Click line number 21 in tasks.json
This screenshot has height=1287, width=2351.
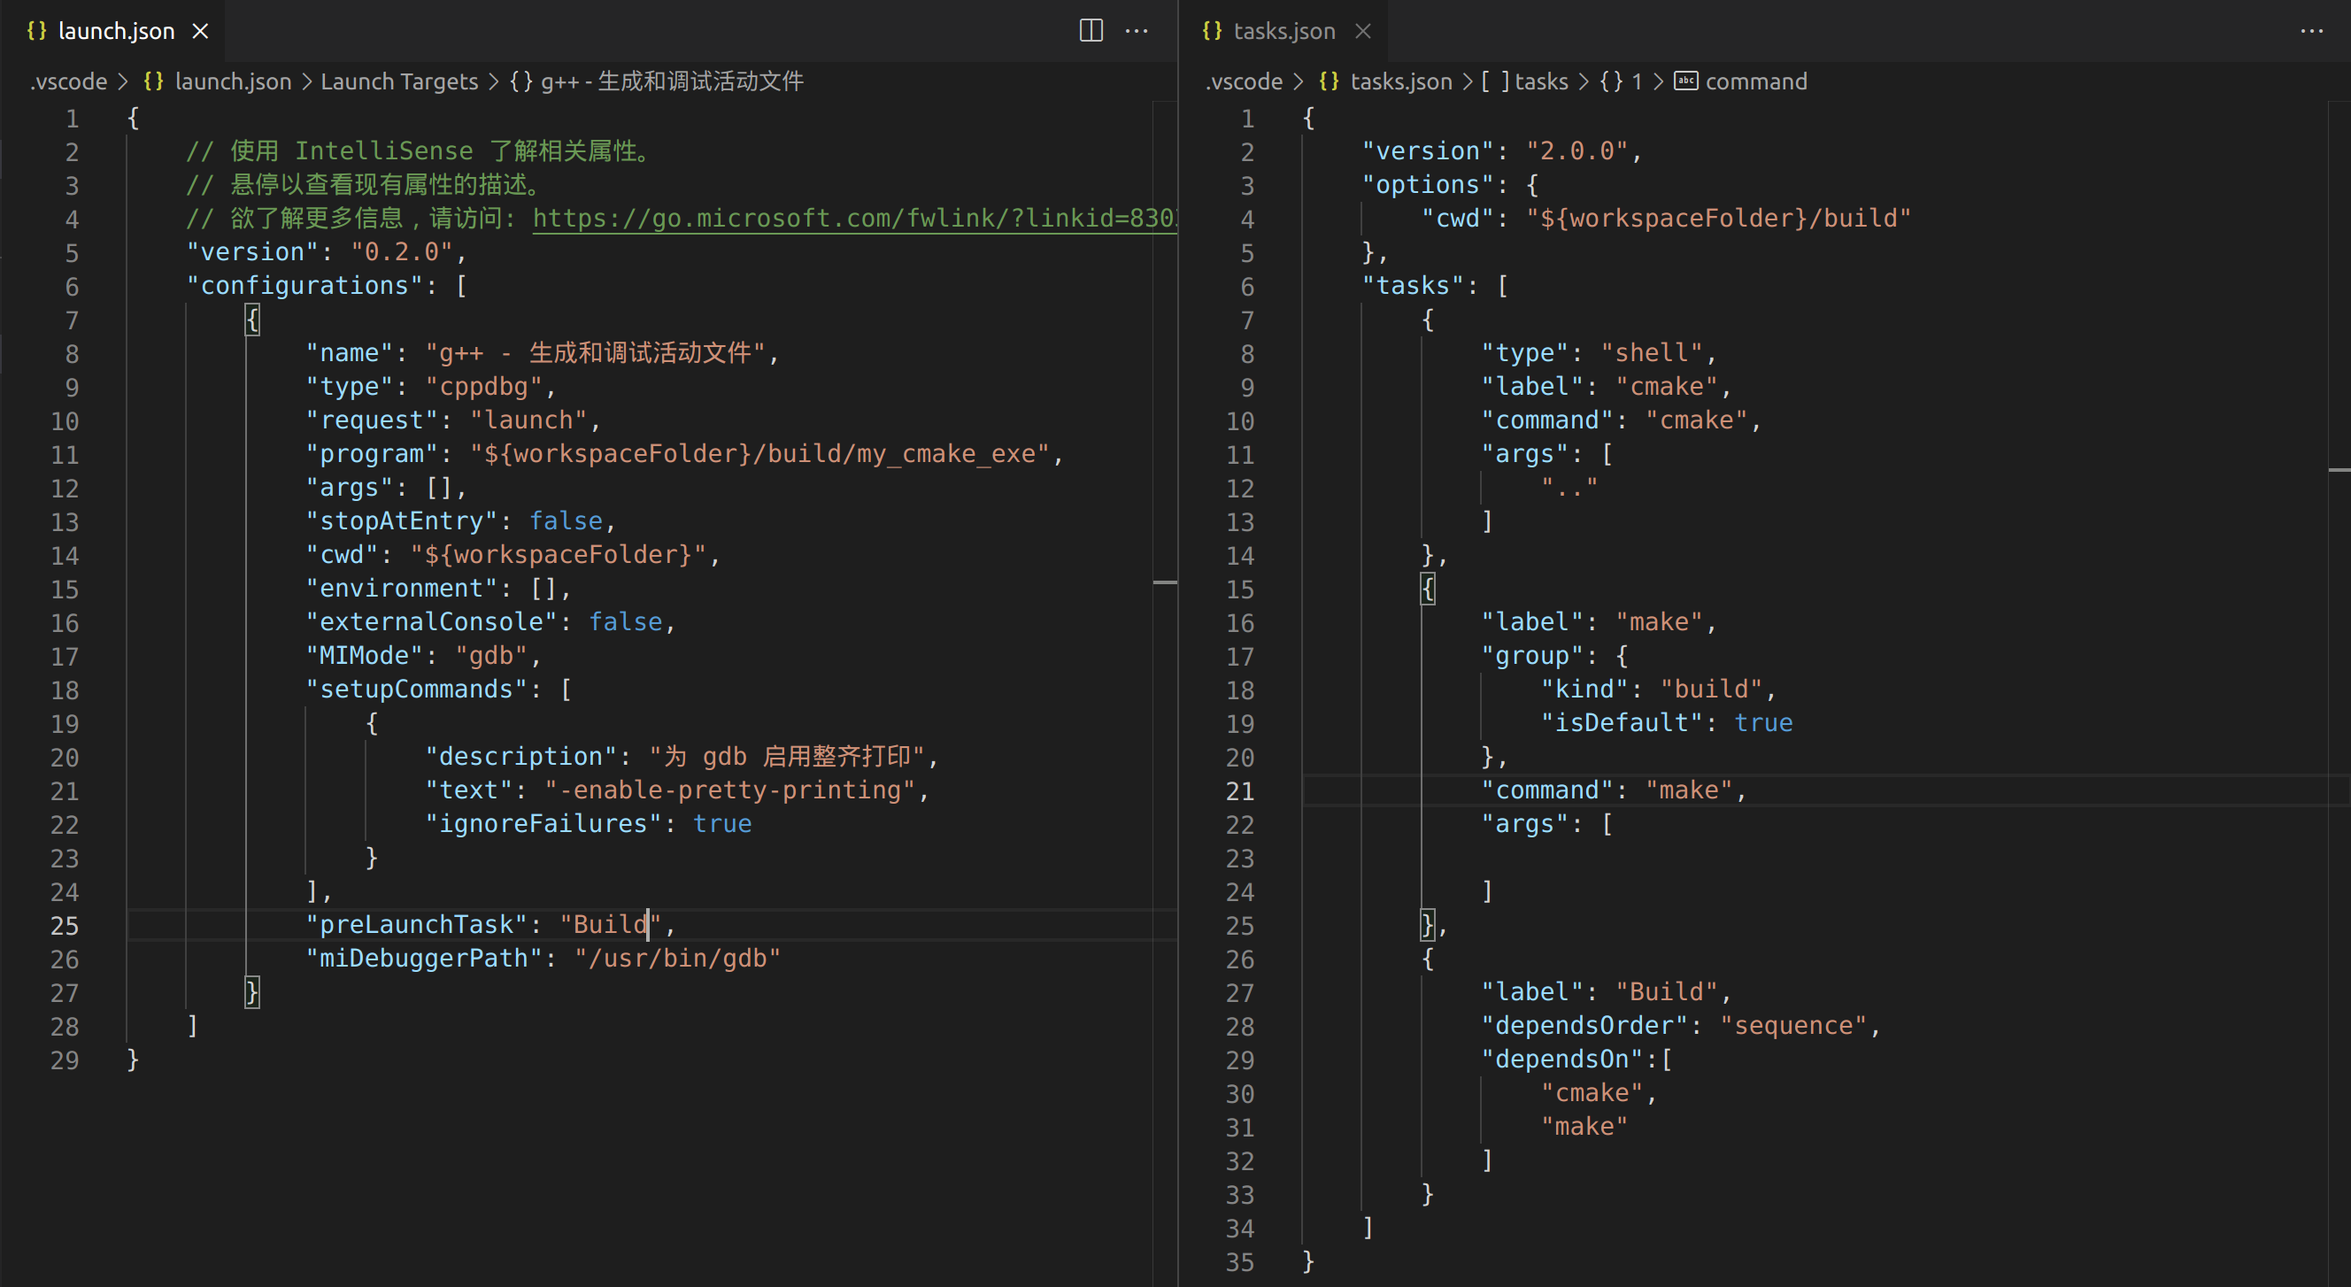[x=1239, y=791]
